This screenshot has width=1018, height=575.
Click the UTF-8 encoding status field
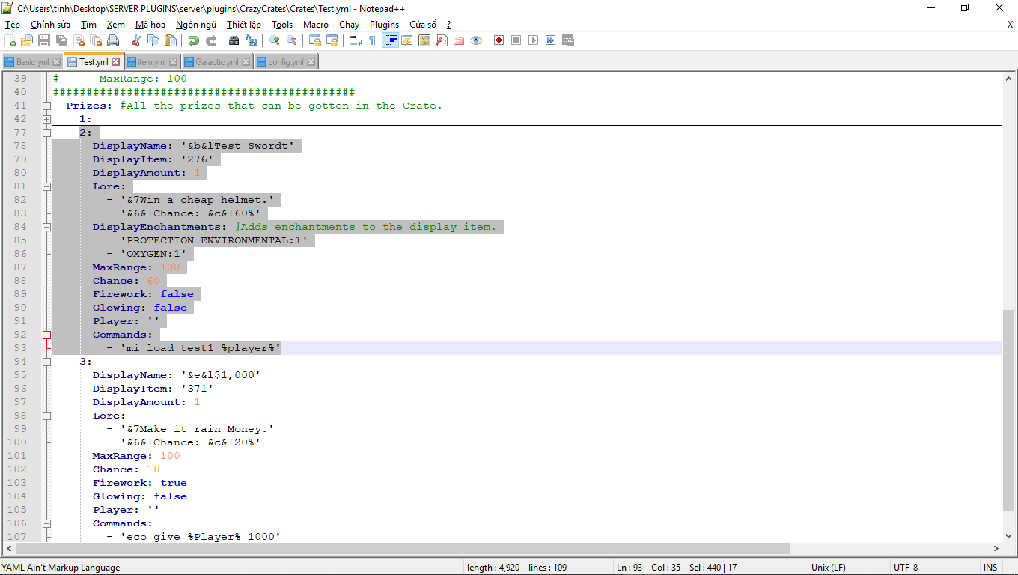tap(906, 568)
